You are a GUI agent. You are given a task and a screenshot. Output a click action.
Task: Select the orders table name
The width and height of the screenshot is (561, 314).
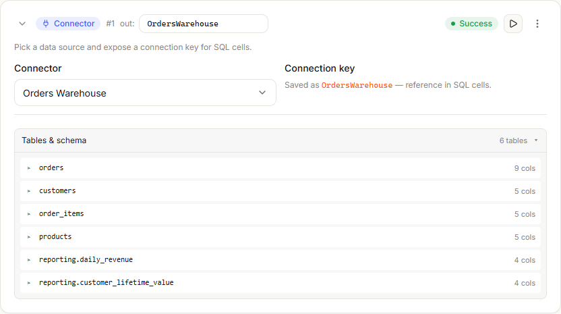click(x=51, y=167)
